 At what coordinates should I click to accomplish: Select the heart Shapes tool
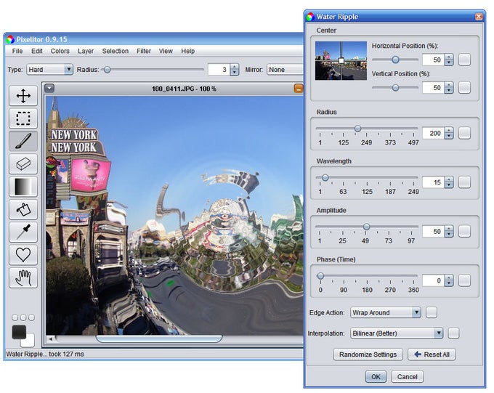23,254
